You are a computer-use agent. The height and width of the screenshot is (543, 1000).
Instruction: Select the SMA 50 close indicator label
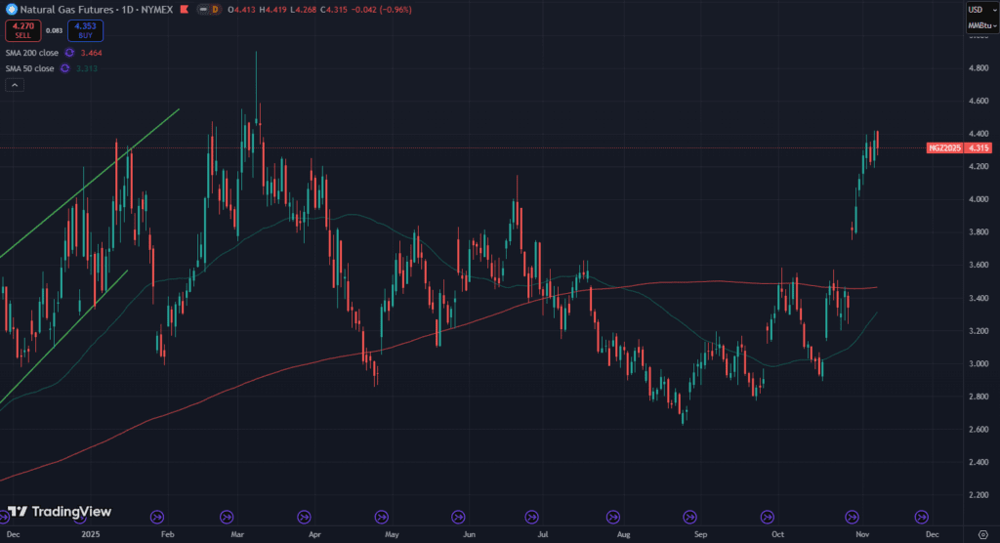point(29,68)
